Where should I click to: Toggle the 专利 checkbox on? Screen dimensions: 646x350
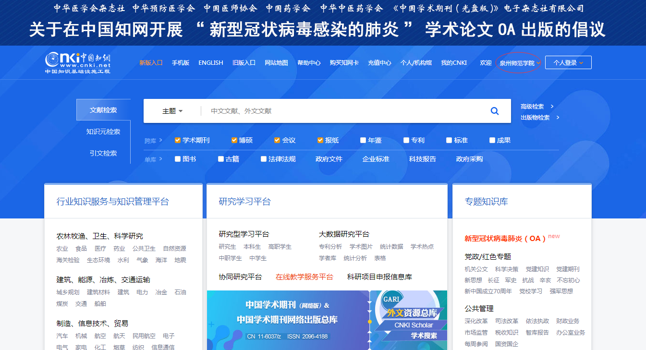(406, 140)
